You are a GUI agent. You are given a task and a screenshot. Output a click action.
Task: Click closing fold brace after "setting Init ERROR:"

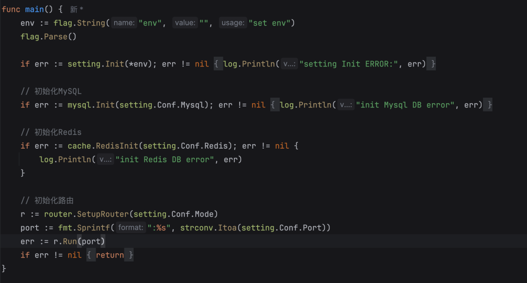point(431,64)
